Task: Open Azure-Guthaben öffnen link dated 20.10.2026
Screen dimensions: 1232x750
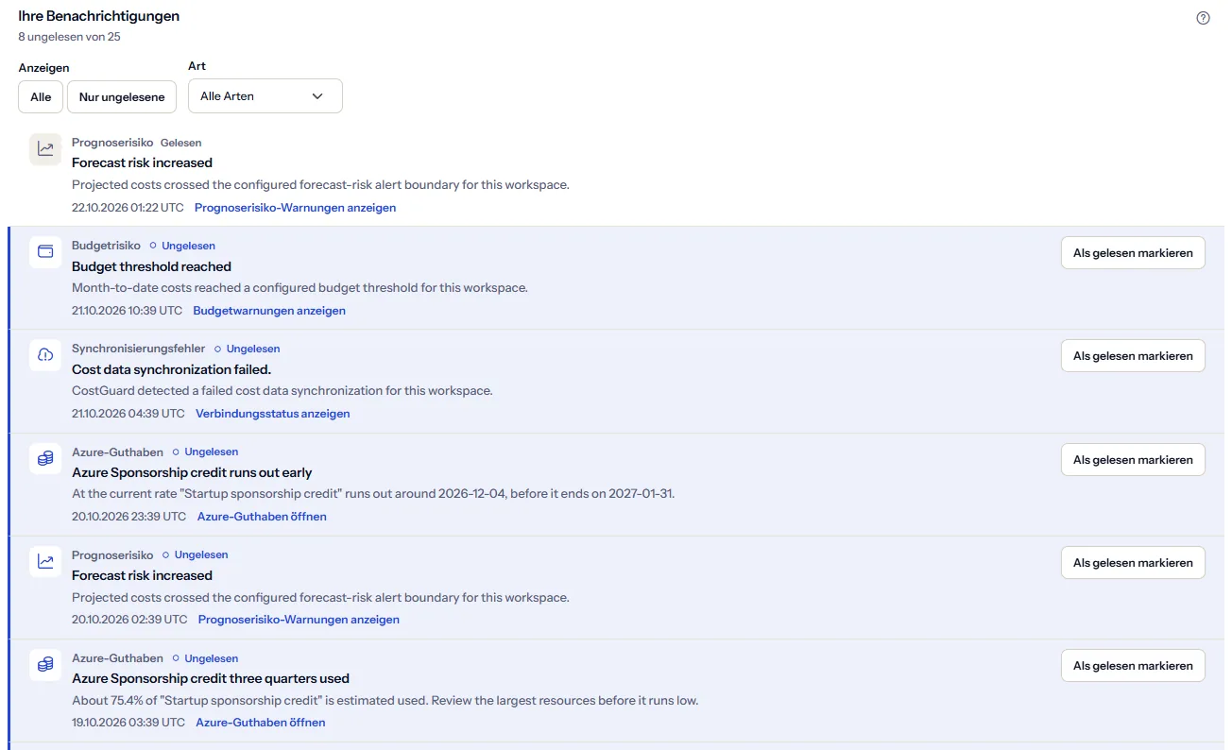Action: pyautogui.click(x=262, y=517)
